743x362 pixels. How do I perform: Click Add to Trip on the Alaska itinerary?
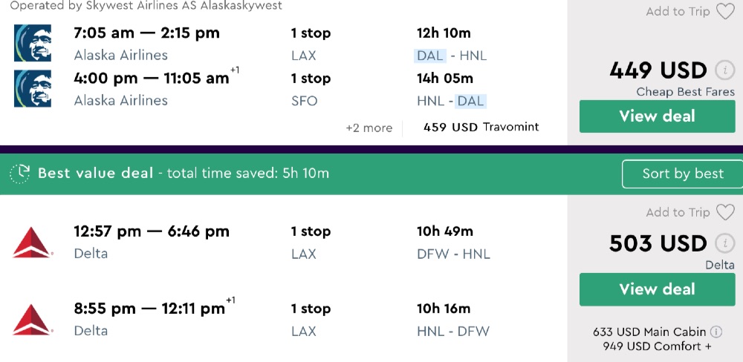click(x=678, y=12)
